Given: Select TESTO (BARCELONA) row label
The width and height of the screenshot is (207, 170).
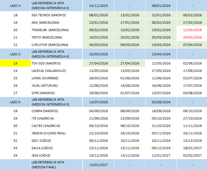Looking at the screenshot, I should point(47,37).
